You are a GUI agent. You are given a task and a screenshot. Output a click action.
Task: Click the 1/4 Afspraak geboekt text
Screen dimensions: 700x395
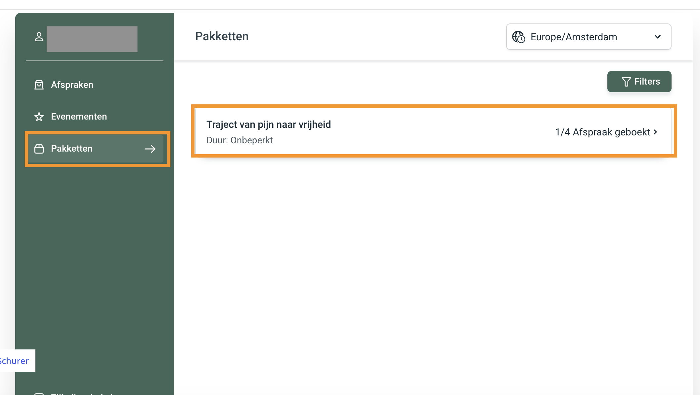[602, 132]
